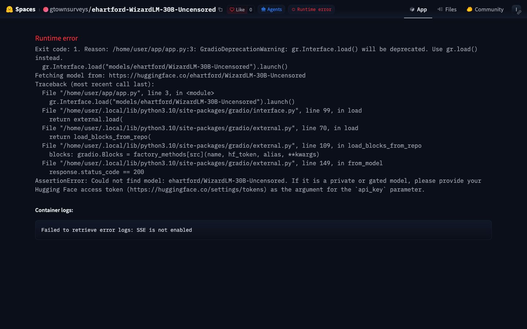Click 'Traceback (most recent call last):' line

[x=95, y=84]
